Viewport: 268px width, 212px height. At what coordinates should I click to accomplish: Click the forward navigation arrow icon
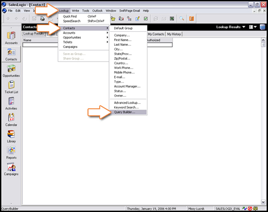[x=16, y=18]
